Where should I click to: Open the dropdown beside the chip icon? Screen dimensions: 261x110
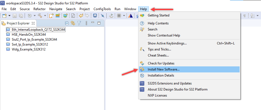pos(124,16)
